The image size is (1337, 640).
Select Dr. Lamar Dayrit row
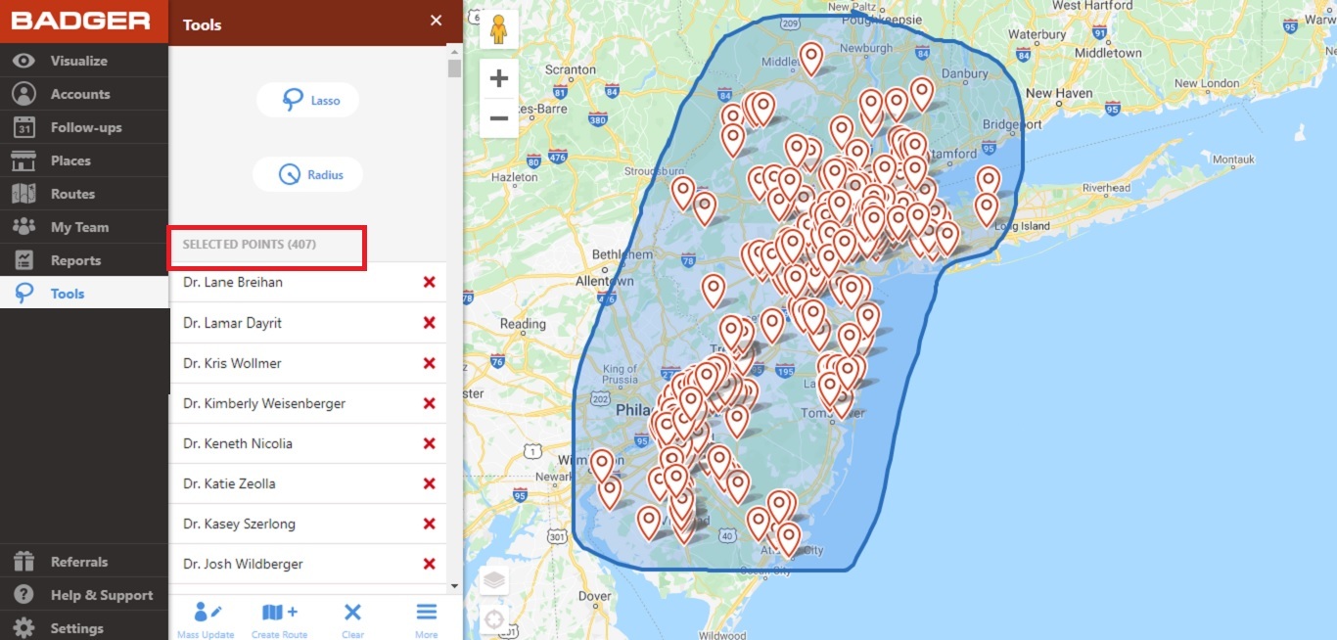coord(308,323)
